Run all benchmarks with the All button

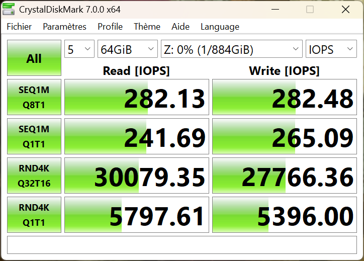coord(34,58)
